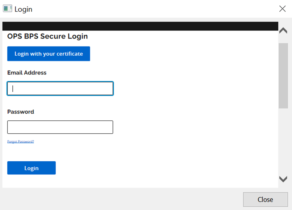The height and width of the screenshot is (210, 292).
Task: Click the vertical scrollbar thumb
Action: tap(283, 75)
